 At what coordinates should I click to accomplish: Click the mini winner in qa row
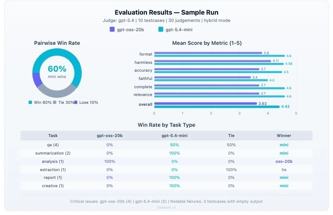(x=284, y=145)
